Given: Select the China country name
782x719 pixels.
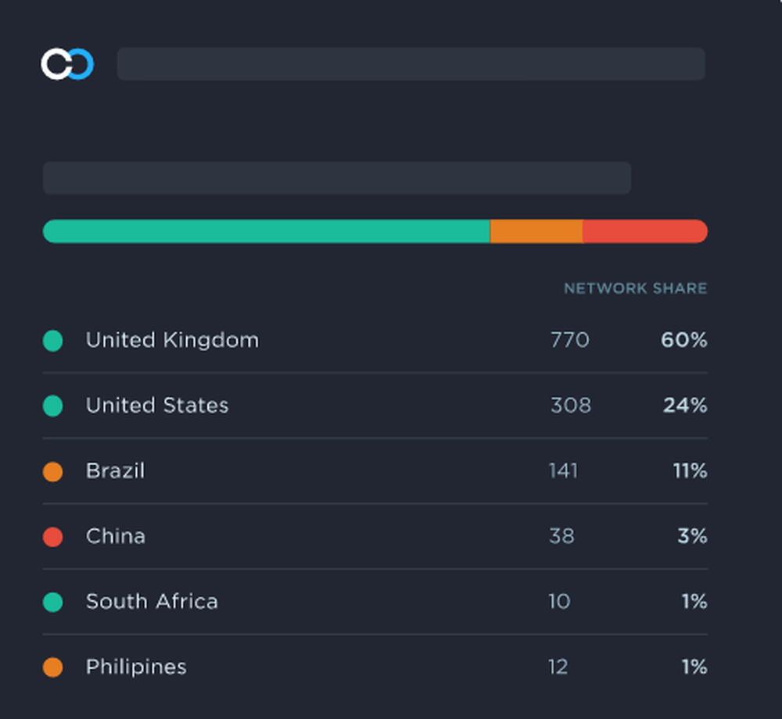Looking at the screenshot, I should (x=116, y=536).
